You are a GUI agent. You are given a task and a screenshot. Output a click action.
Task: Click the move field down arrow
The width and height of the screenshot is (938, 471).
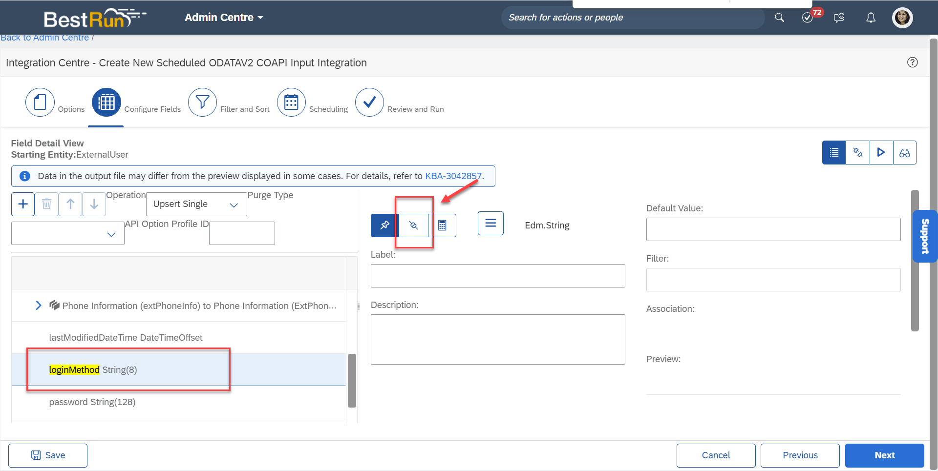94,204
